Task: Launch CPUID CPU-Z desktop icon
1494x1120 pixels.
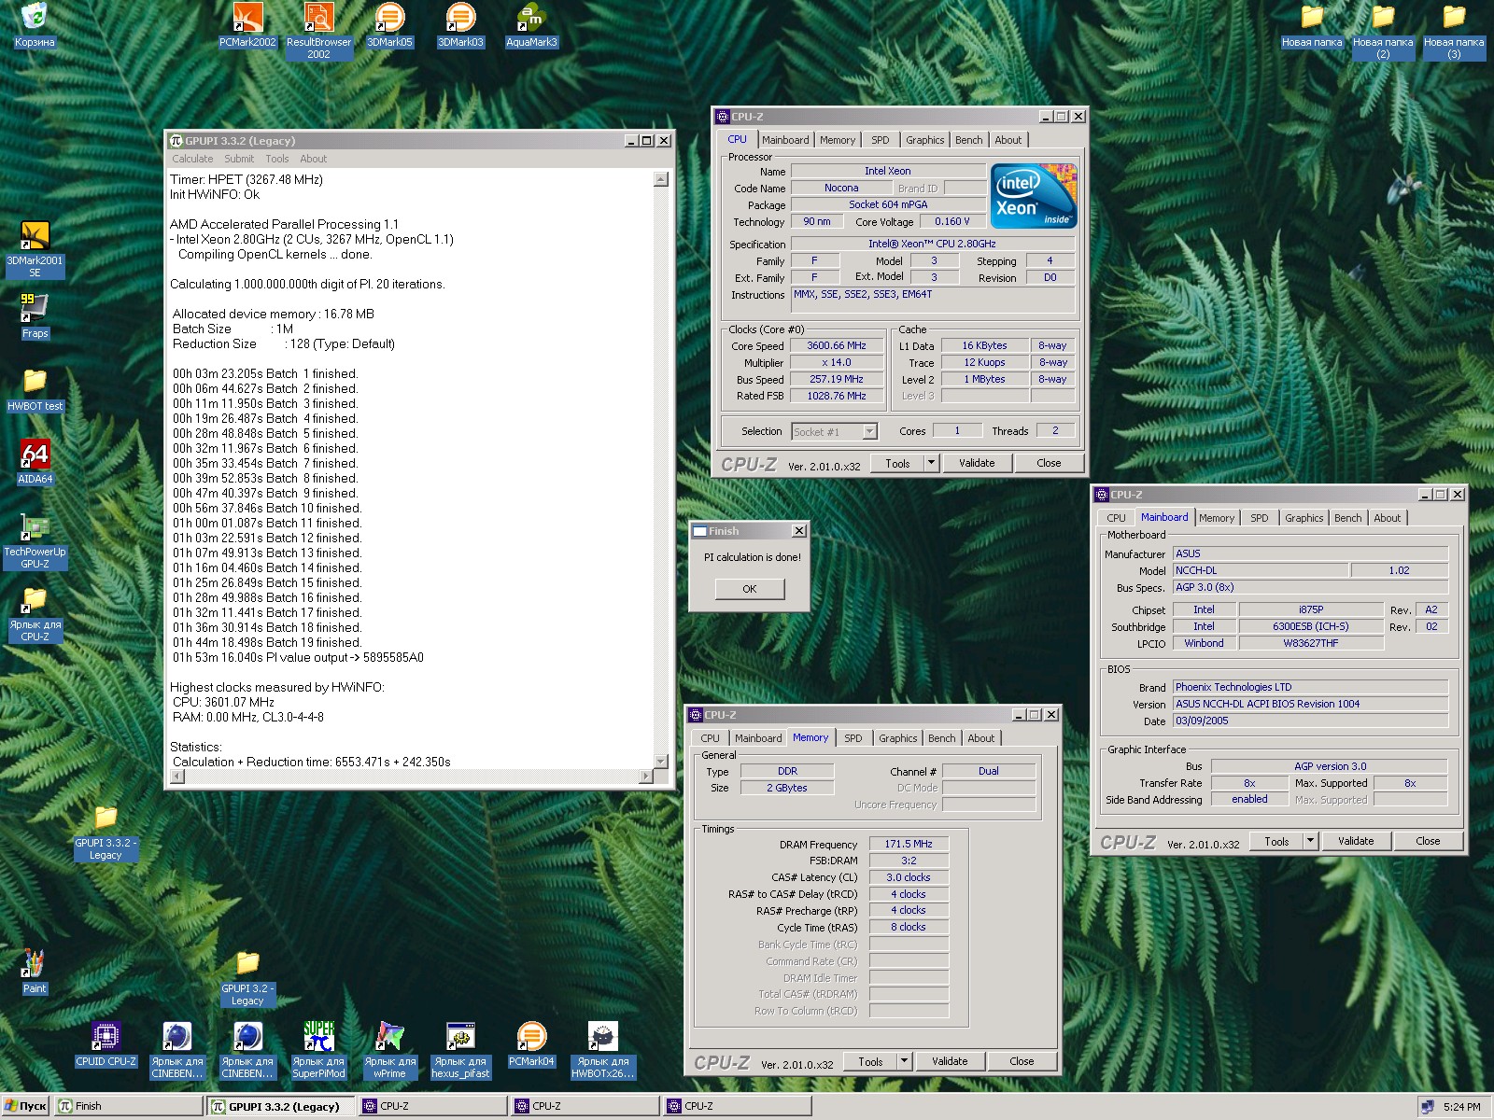Action: tap(106, 1043)
